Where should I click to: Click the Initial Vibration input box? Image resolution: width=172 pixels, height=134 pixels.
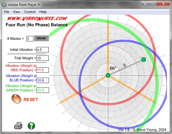[x=43, y=50]
